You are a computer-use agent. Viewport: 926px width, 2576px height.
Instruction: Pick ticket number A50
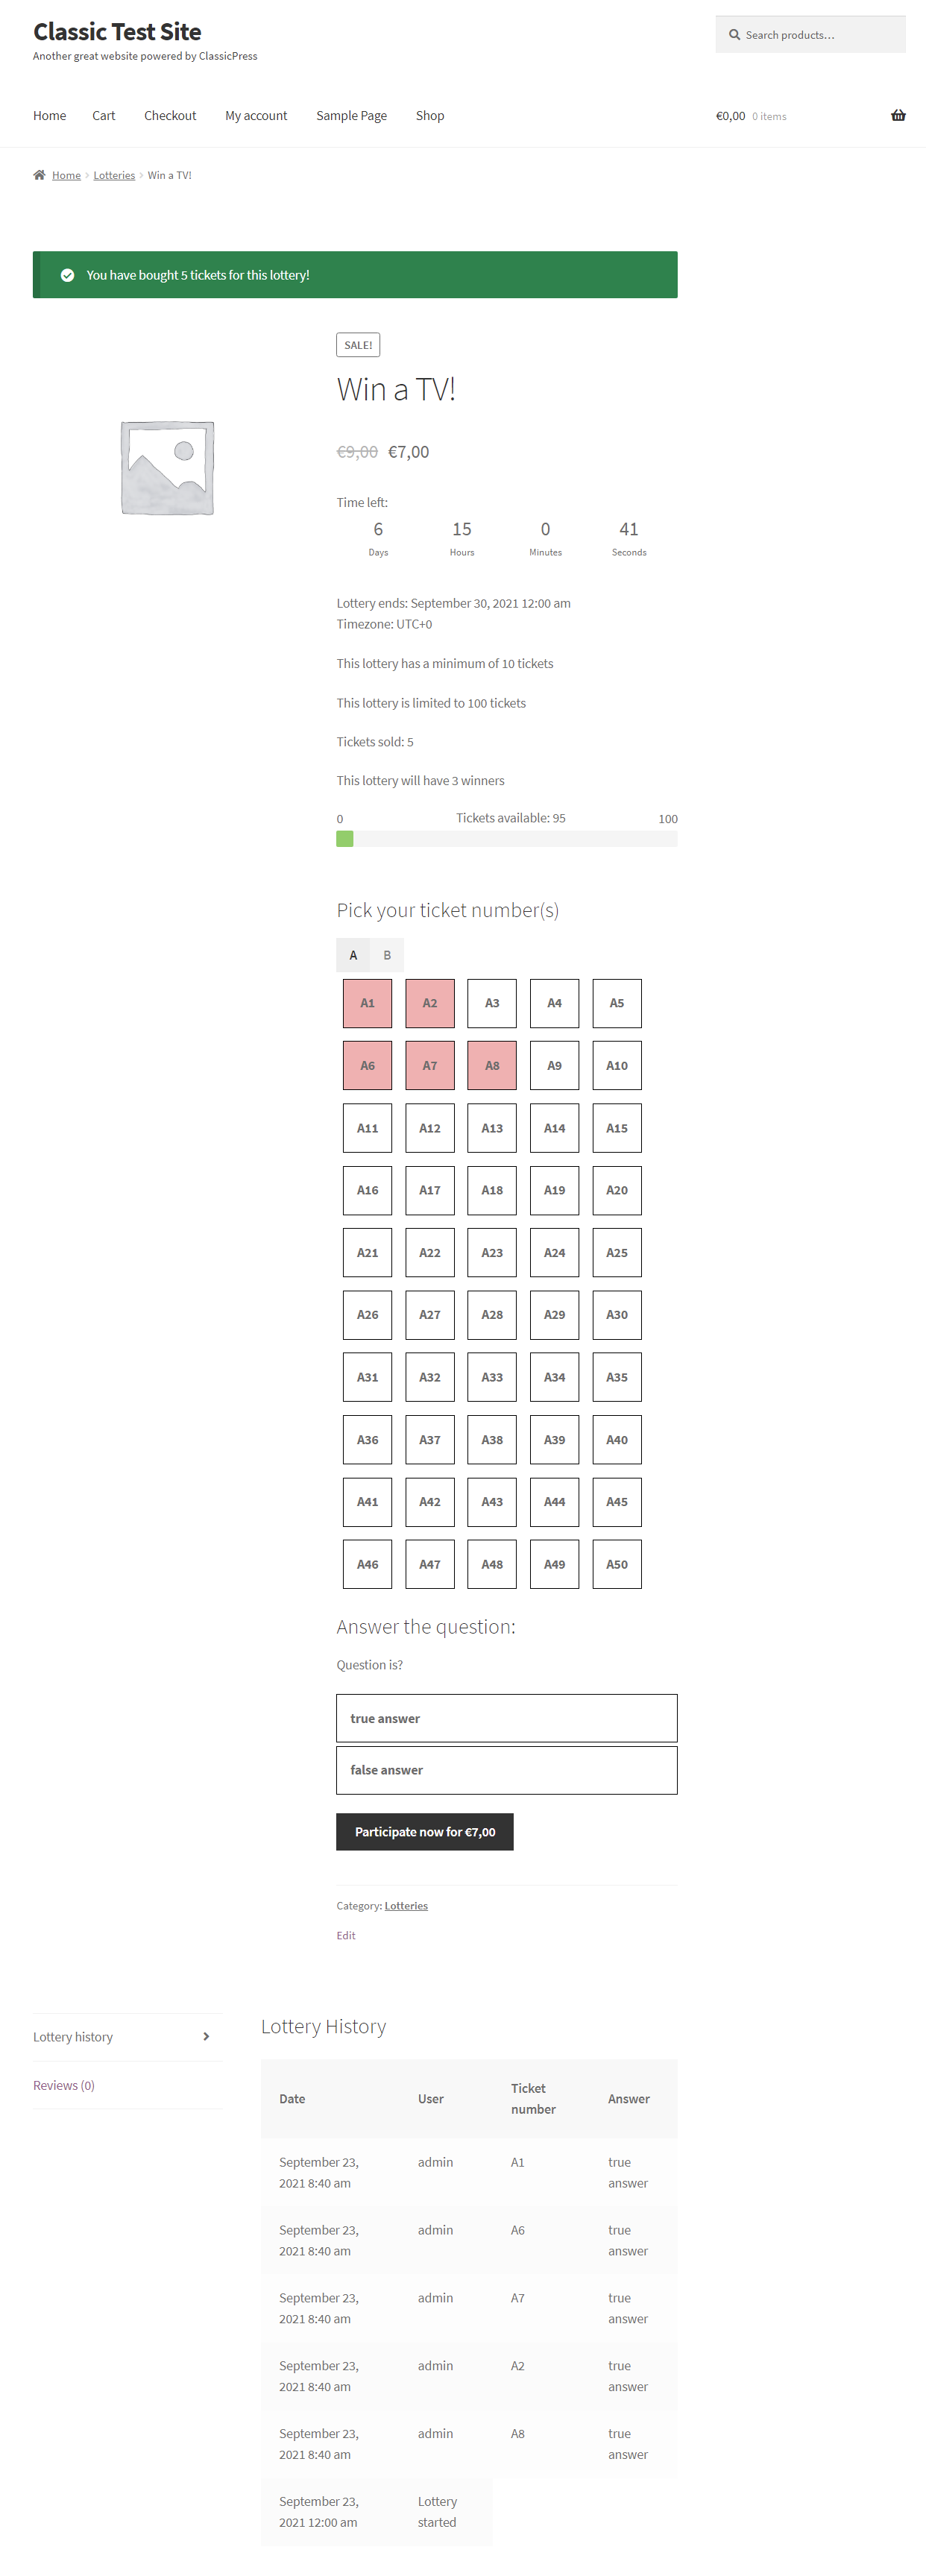point(617,1564)
